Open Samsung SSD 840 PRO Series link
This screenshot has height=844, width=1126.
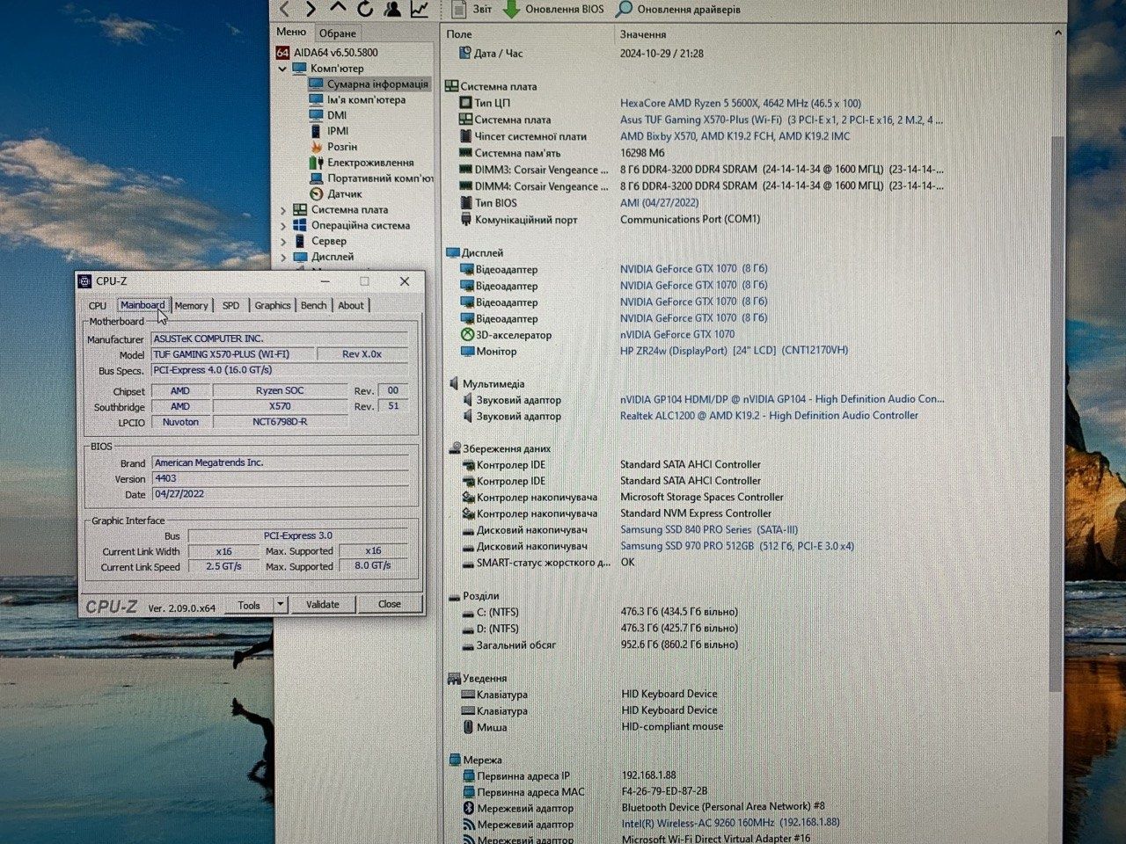click(x=709, y=530)
